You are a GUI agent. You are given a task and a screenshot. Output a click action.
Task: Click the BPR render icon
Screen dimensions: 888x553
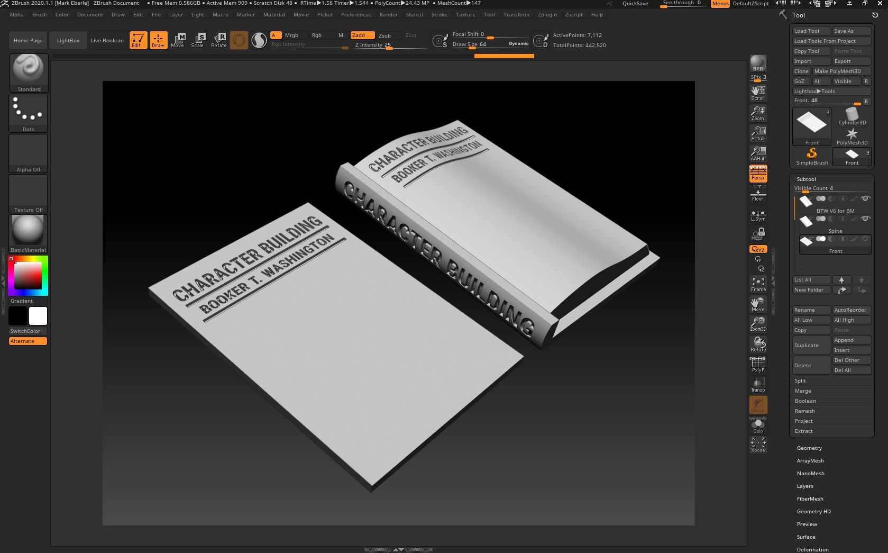pos(758,63)
